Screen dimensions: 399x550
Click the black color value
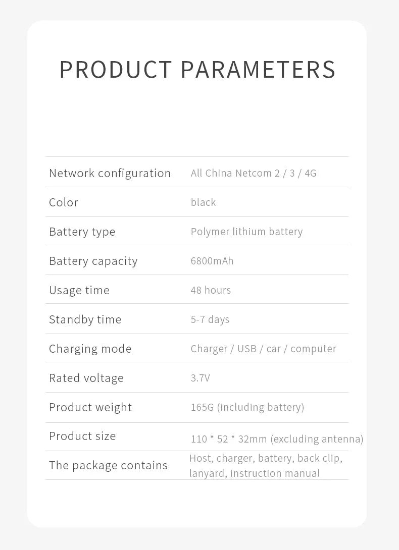click(203, 202)
